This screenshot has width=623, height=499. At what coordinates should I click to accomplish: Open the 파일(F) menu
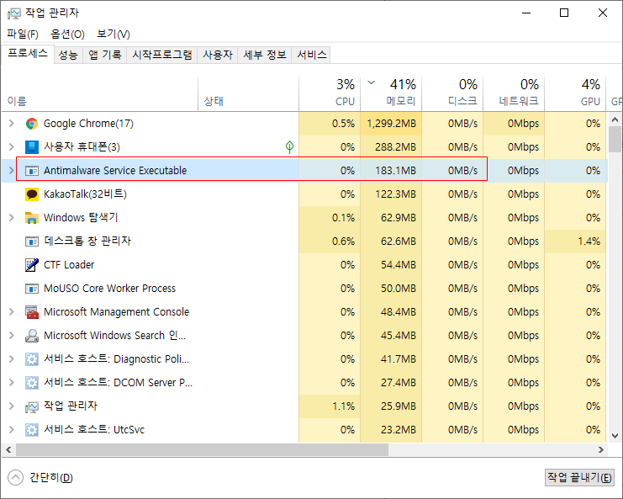(23, 35)
